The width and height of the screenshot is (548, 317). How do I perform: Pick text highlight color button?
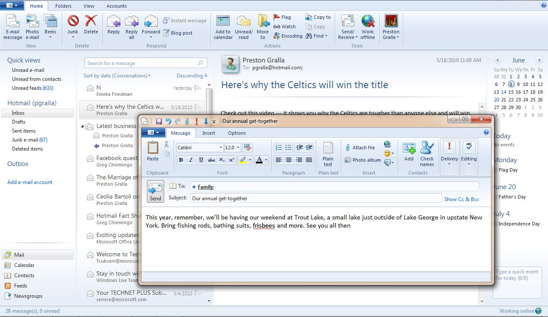tap(243, 160)
